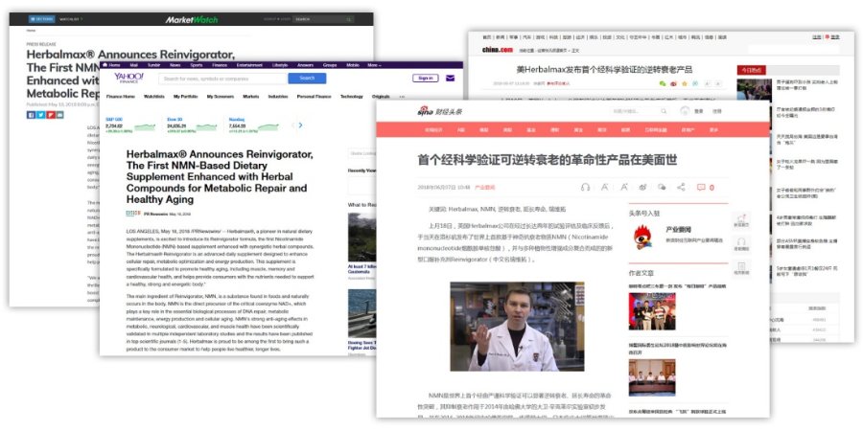Image resolution: width=863 pixels, height=431 pixels.
Task: Open first author article thumbnail in Sina sidebar
Action: coord(652,310)
